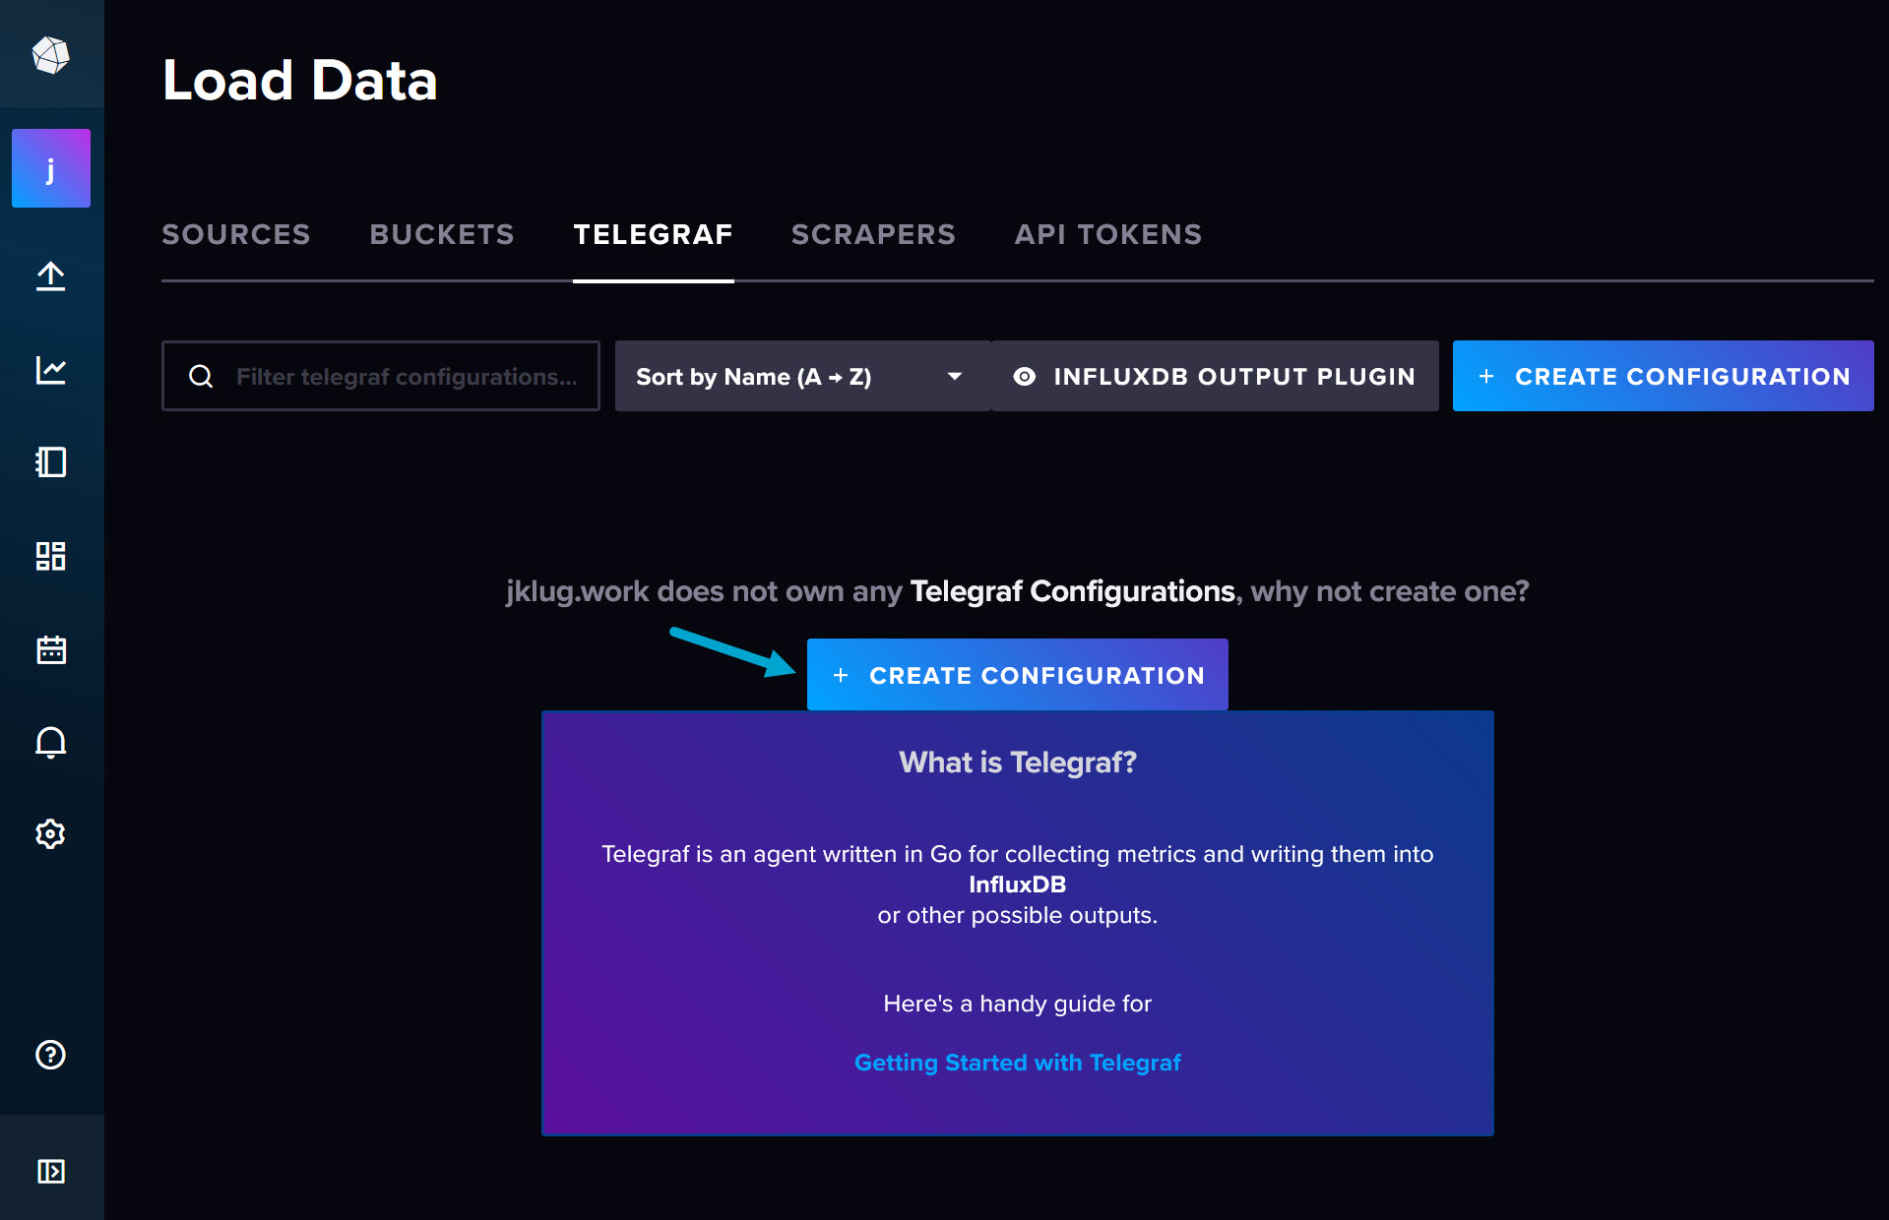
Task: Switch to the Buckets tab
Action: coord(442,234)
